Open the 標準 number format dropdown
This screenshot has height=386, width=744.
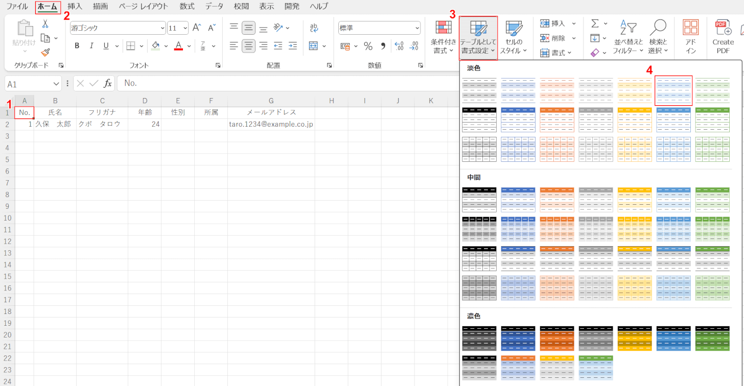pyautogui.click(x=417, y=28)
